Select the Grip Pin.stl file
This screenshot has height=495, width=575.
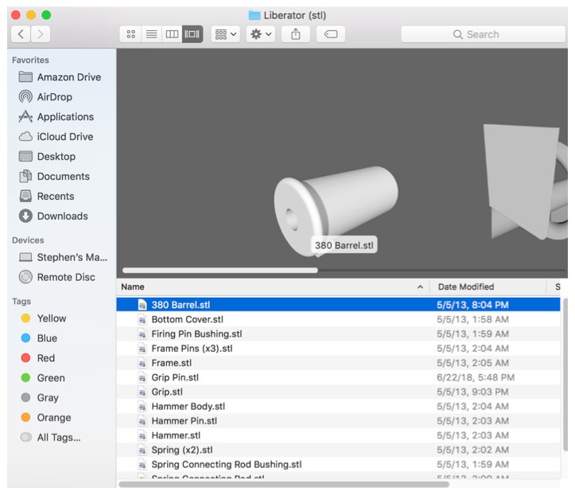pos(338,377)
